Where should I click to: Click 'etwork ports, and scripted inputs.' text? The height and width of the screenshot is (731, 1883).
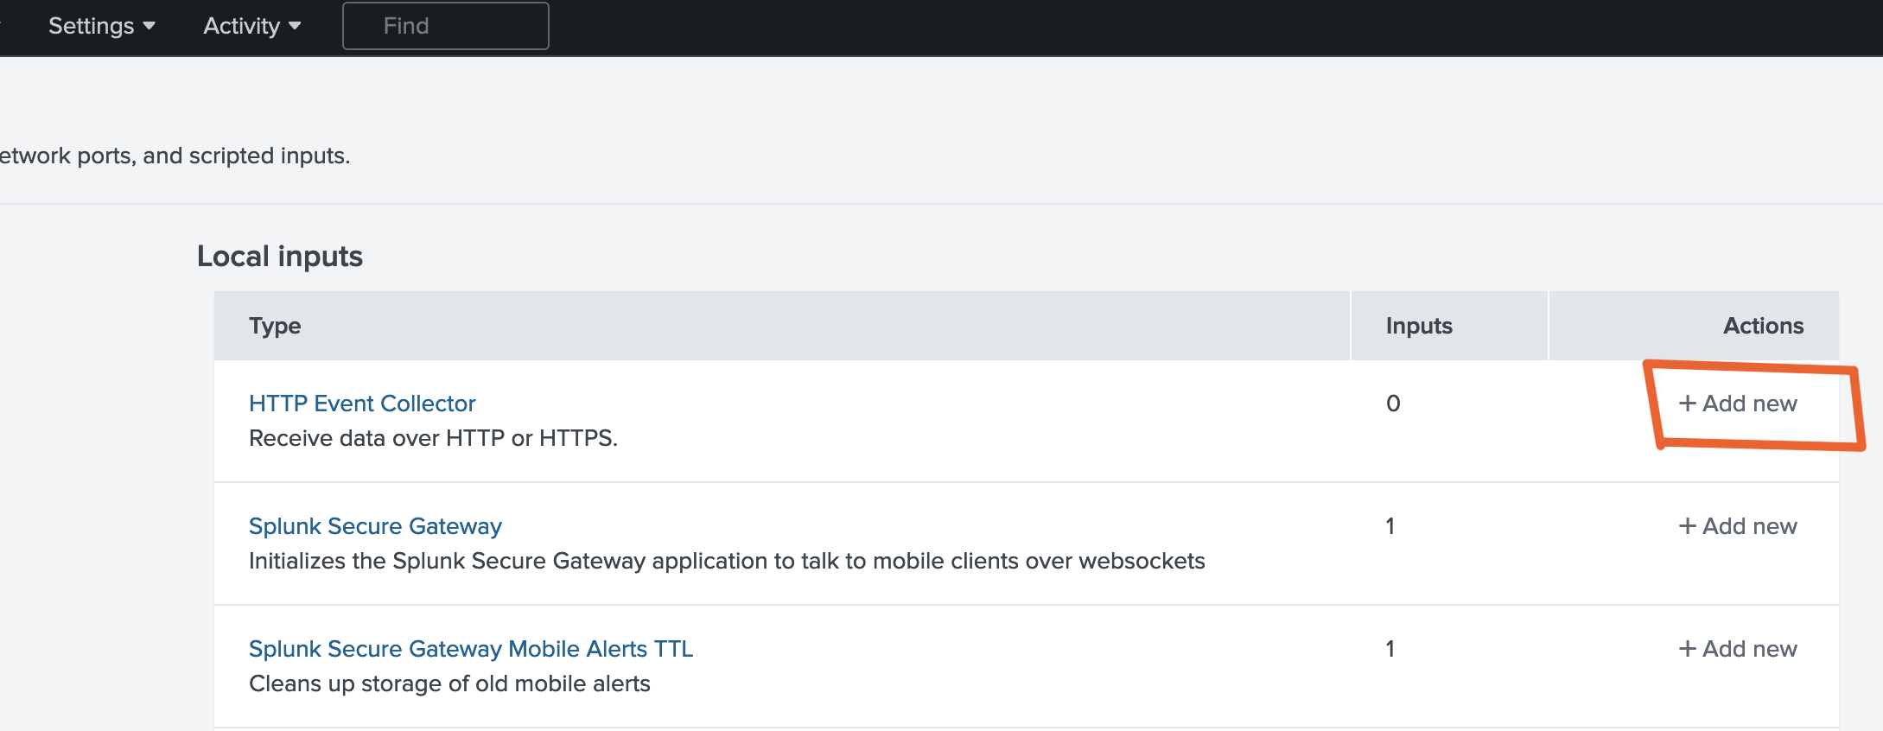click(175, 156)
